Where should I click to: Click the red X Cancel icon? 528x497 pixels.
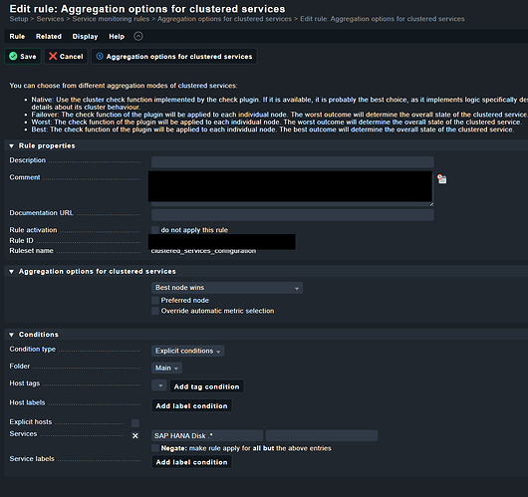point(53,56)
